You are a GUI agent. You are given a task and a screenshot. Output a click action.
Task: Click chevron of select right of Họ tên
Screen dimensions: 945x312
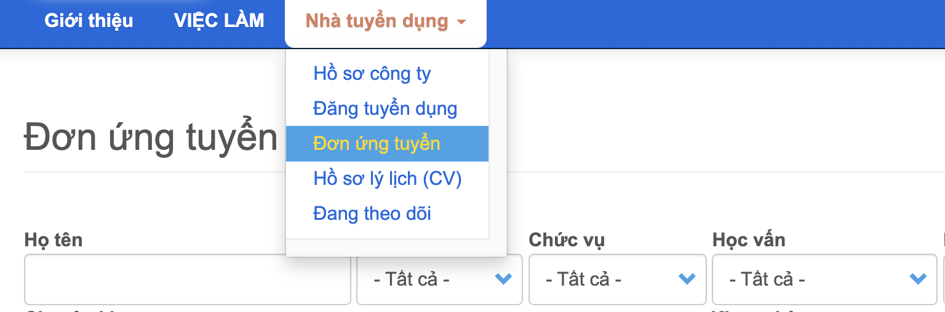(x=503, y=279)
